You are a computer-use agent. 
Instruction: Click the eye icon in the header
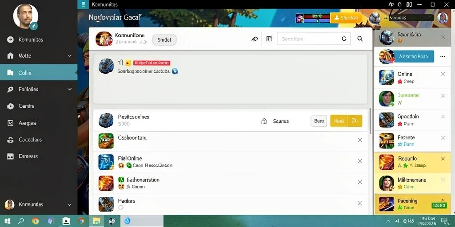pos(255,39)
